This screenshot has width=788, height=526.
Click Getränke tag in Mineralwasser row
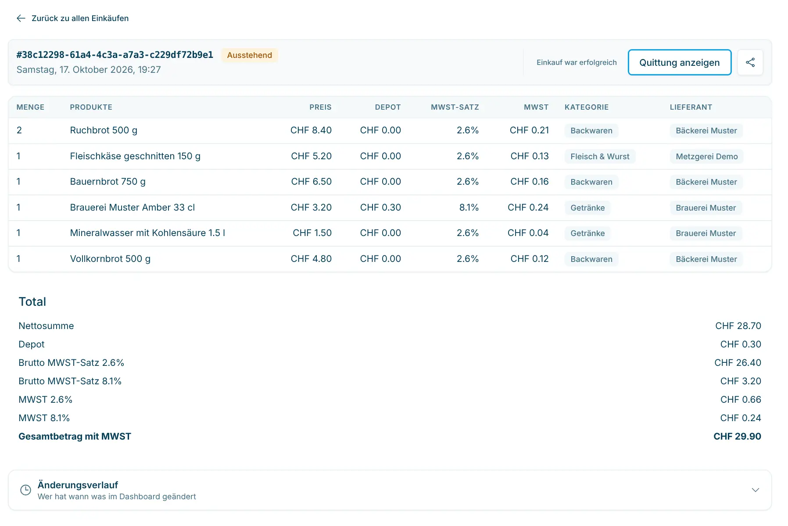click(587, 233)
